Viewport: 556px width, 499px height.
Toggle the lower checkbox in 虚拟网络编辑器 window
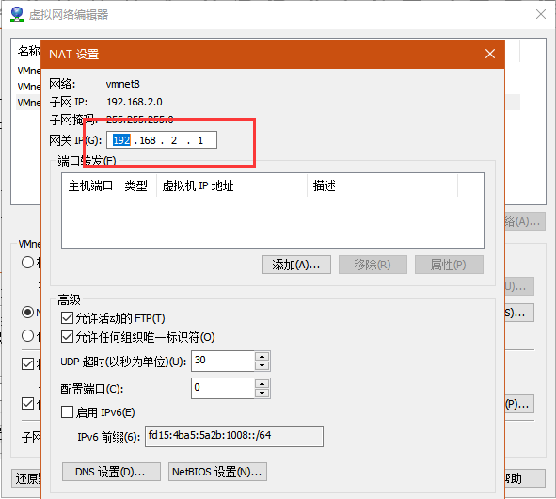point(27,404)
